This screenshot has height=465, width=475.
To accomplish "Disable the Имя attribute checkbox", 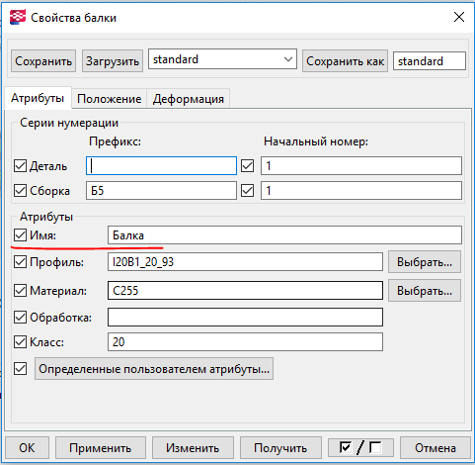I will [x=20, y=235].
